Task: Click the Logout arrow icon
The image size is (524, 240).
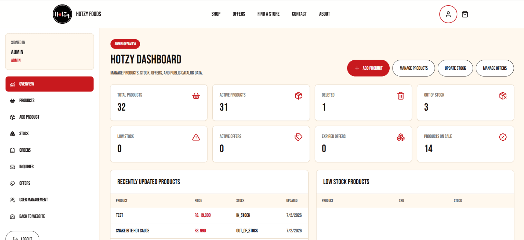Action: [x=15, y=238]
